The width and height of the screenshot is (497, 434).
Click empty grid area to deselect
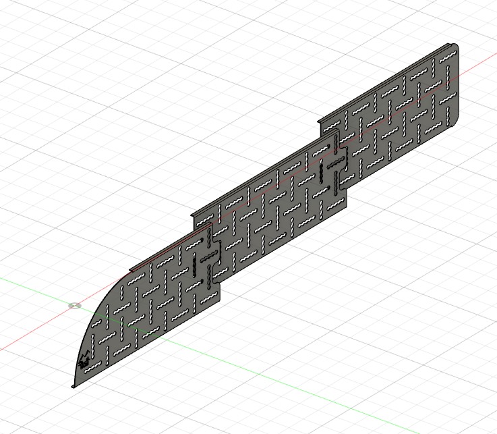[405, 337]
